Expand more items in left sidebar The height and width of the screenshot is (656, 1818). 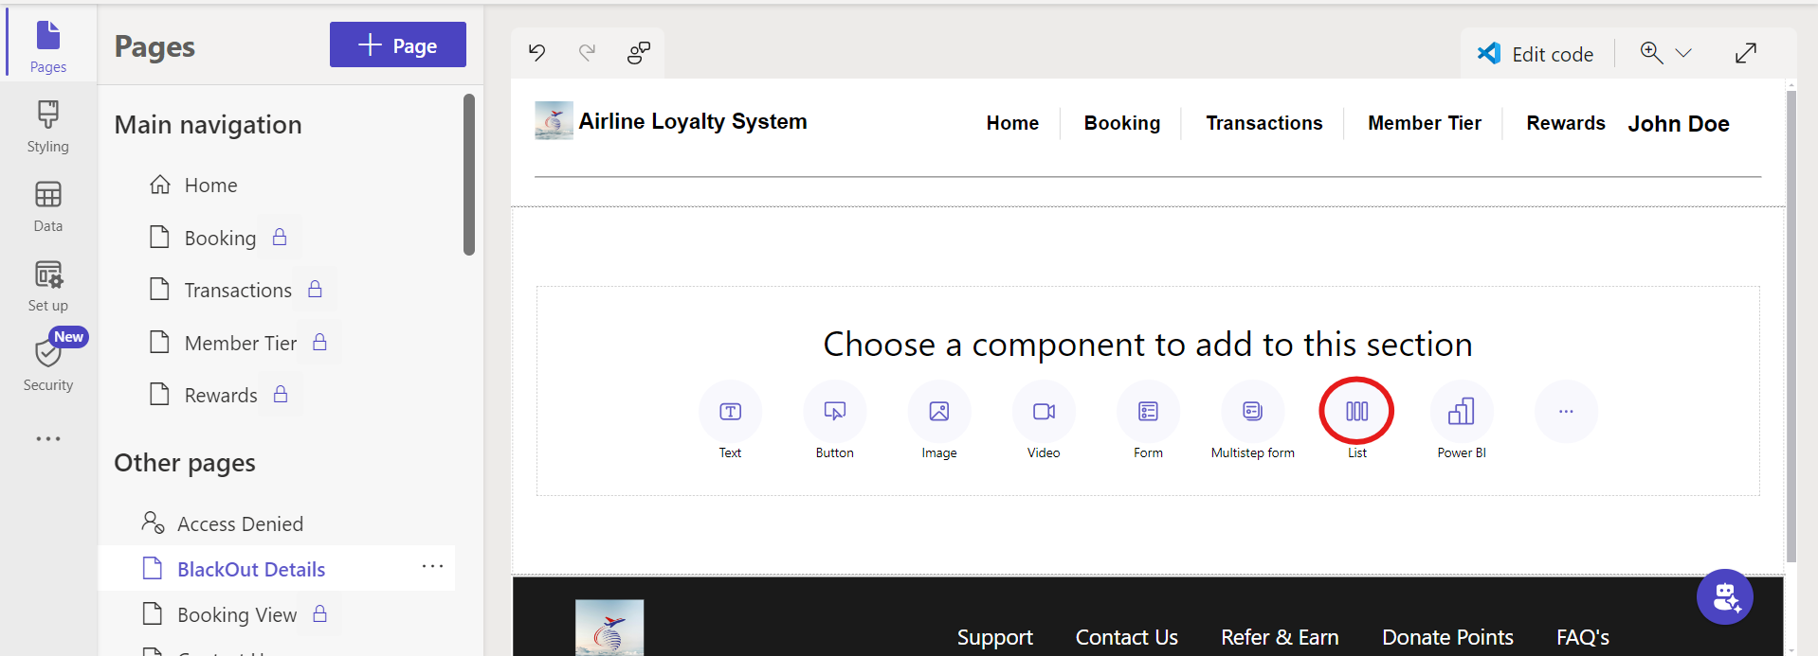pos(48,438)
